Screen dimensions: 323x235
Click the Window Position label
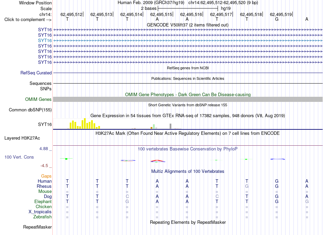pos(35,3)
